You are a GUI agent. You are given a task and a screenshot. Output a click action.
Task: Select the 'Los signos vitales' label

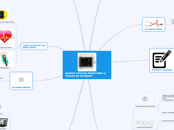click(154, 29)
